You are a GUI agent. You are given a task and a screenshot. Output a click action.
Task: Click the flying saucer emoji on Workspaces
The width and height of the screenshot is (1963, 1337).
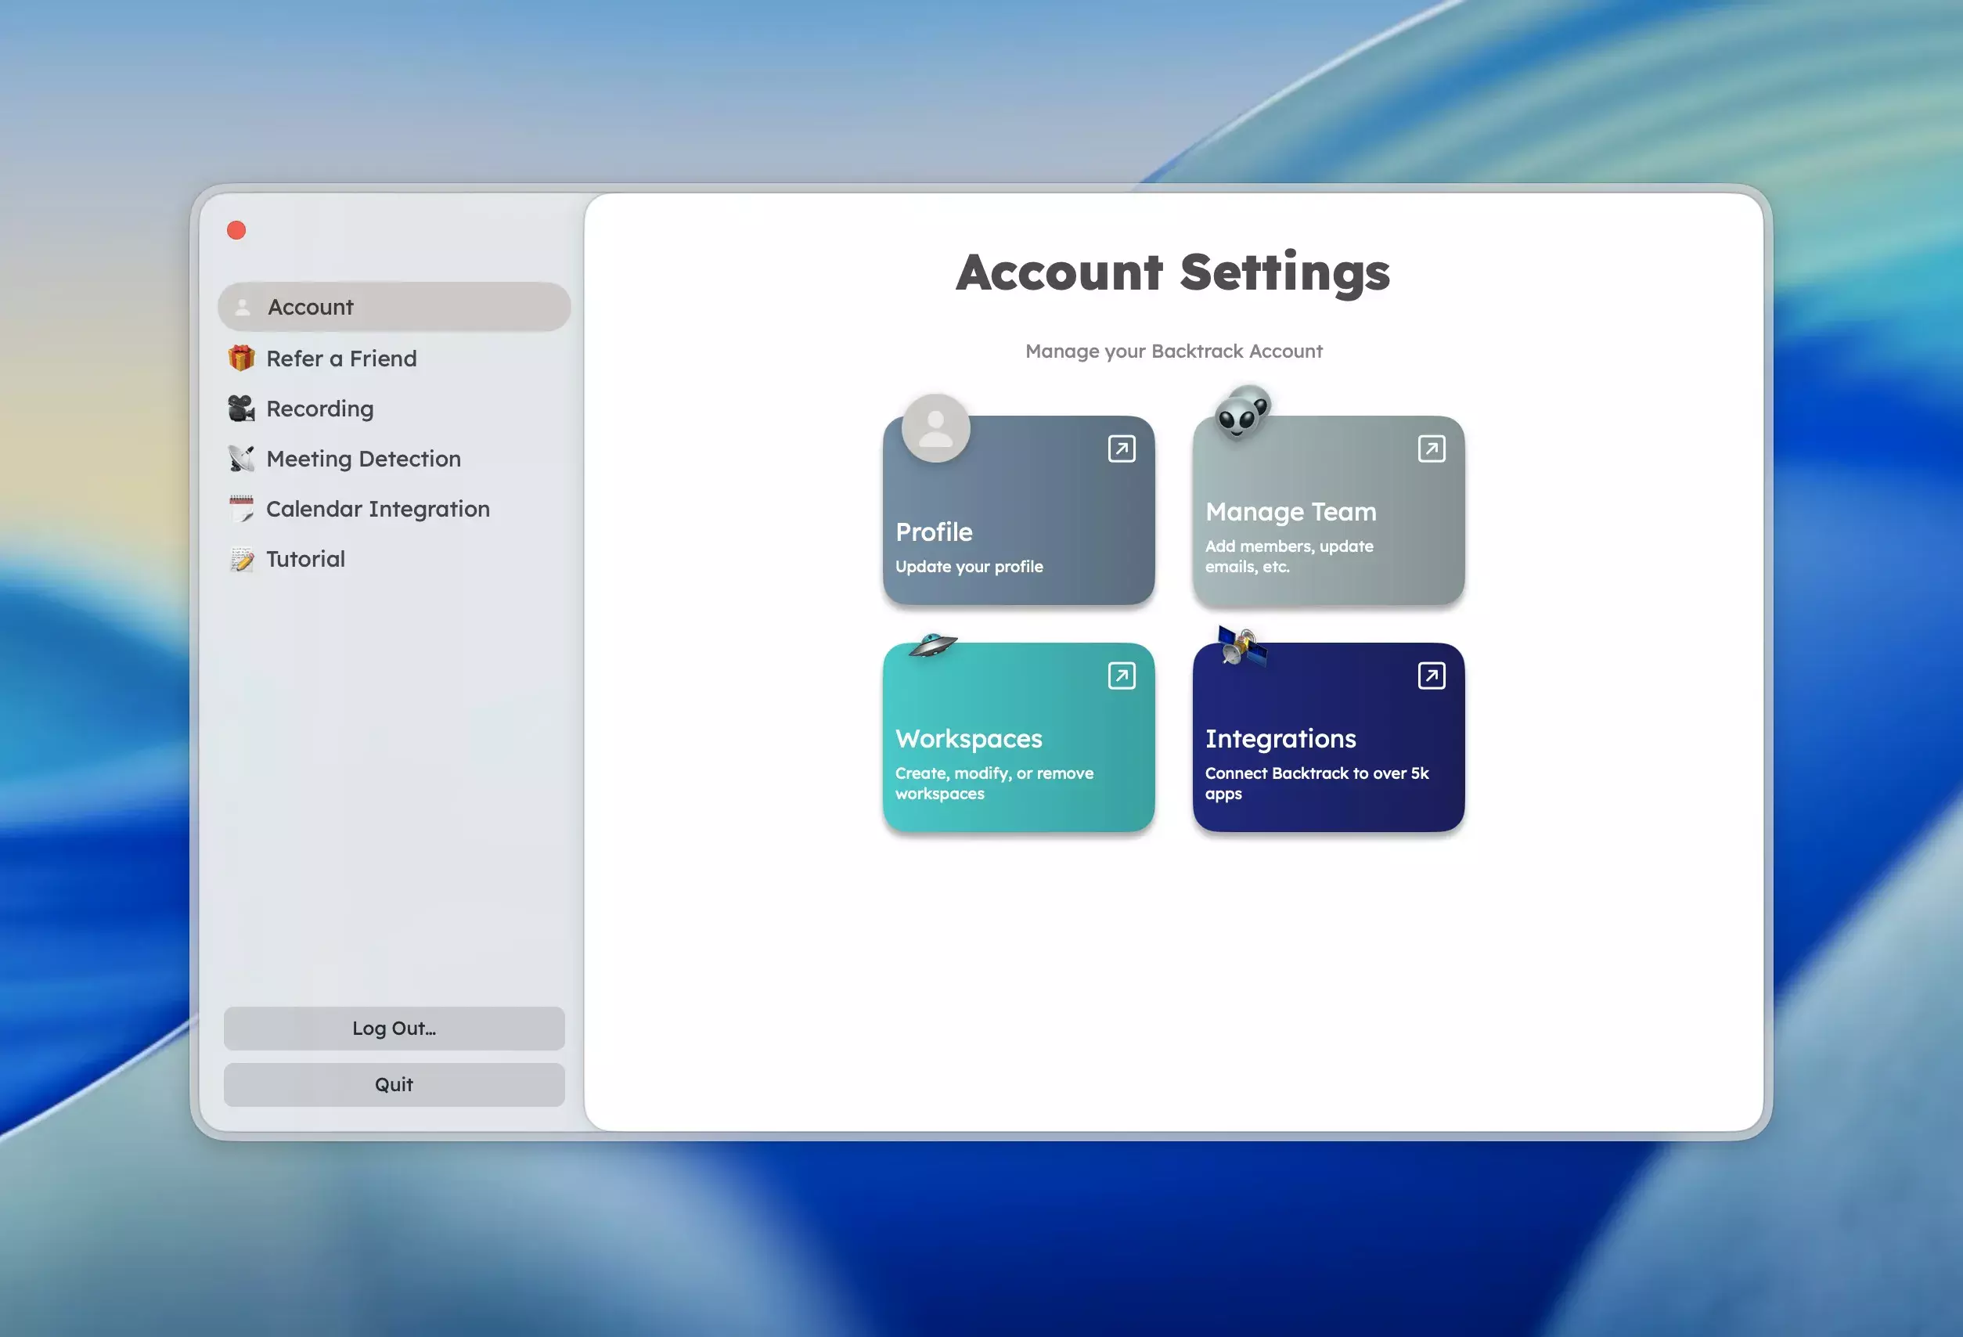click(x=931, y=645)
